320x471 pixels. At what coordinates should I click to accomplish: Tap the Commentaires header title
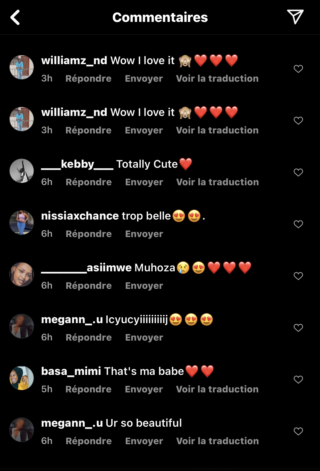(x=160, y=17)
